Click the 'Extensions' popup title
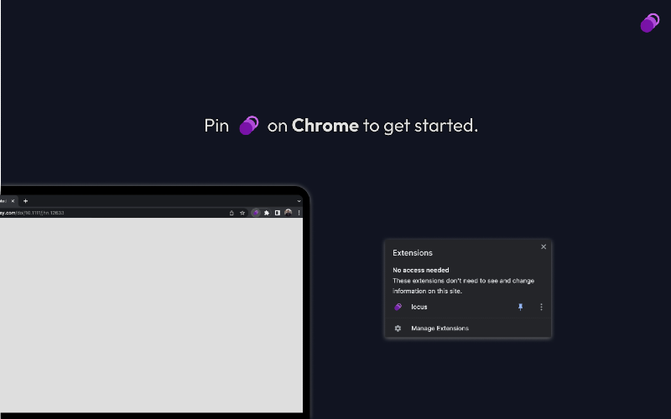Image resolution: width=671 pixels, height=419 pixels. pos(413,253)
